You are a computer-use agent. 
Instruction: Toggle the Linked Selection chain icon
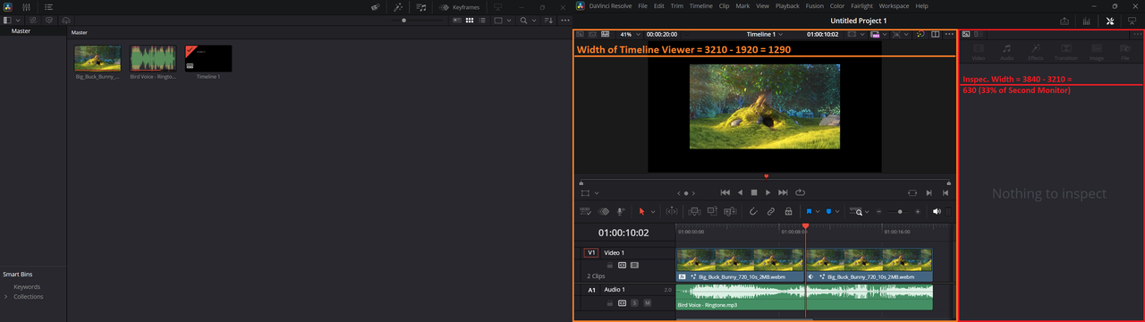pyautogui.click(x=770, y=211)
